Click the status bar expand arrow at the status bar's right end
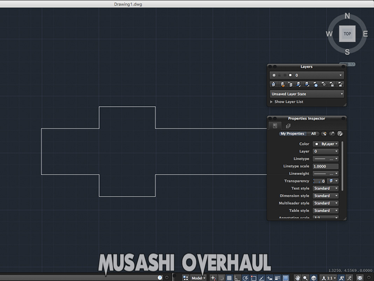The height and width of the screenshot is (281, 374). [x=369, y=277]
